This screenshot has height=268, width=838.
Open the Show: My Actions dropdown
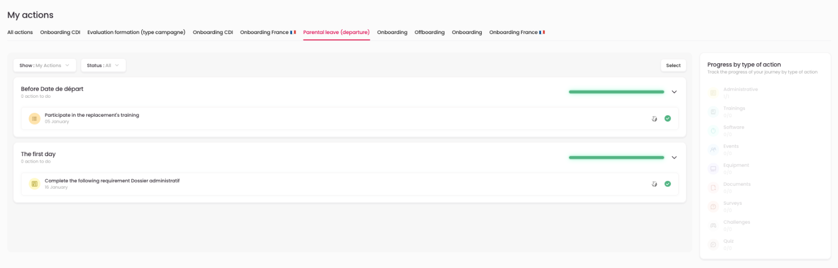click(x=45, y=65)
